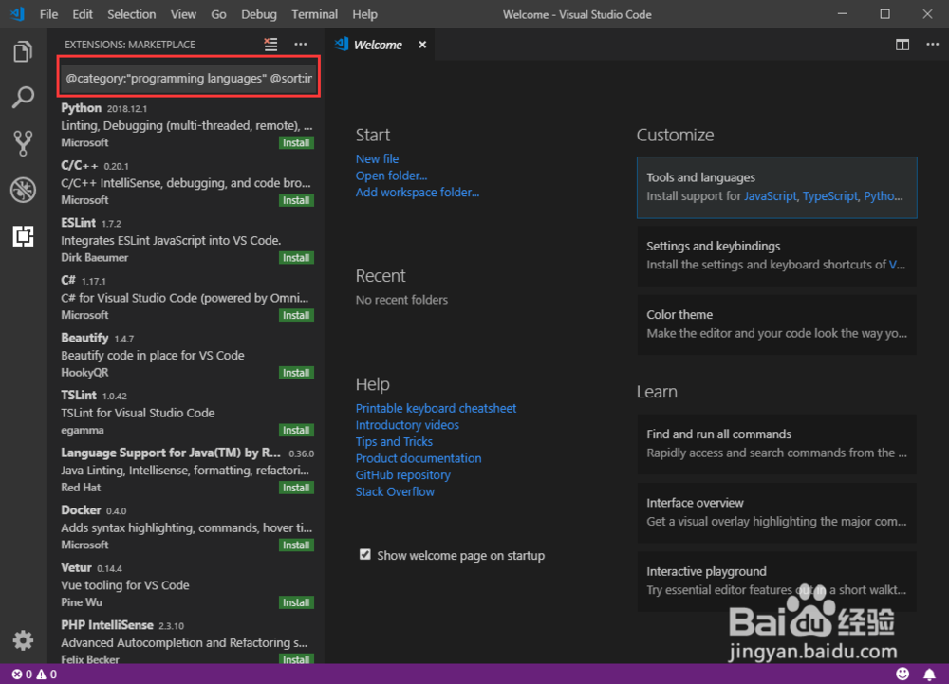Open the File menu
949x684 pixels.
pyautogui.click(x=48, y=14)
